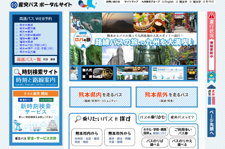Open the サイトマップ menu item

click(131, 2)
